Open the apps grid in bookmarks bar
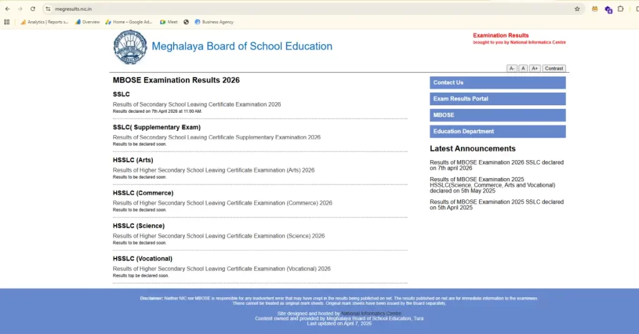This screenshot has width=639, height=334. point(7,22)
